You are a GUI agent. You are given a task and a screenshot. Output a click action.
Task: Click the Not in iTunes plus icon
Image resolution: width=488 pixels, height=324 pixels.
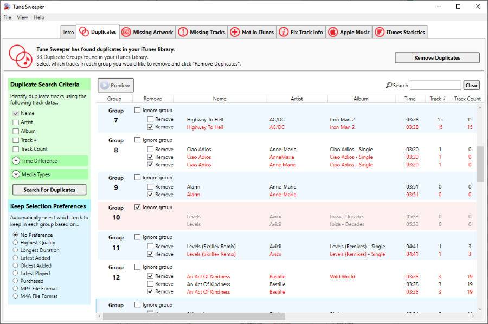(235, 32)
